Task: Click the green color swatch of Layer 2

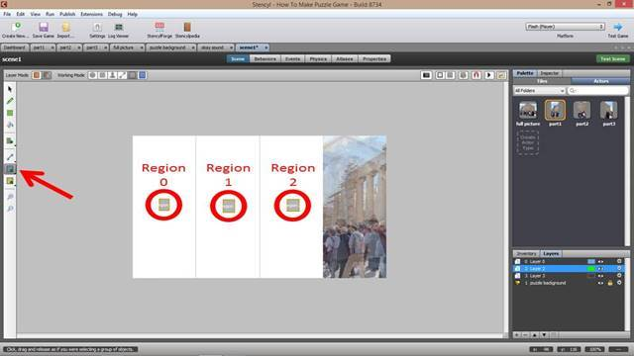Action: 591,269
